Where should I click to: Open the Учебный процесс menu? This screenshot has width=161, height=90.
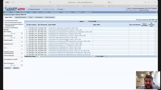67,12
